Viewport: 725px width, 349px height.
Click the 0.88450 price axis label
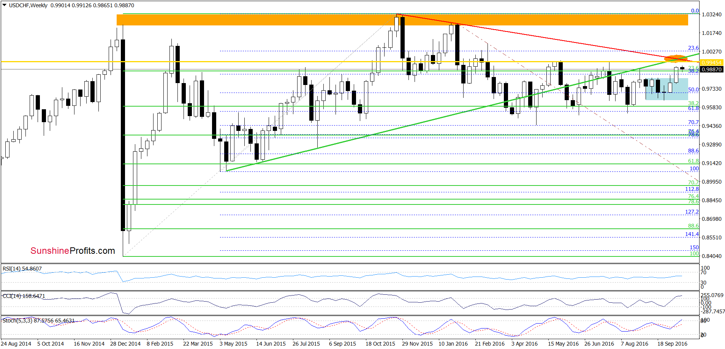coord(712,200)
